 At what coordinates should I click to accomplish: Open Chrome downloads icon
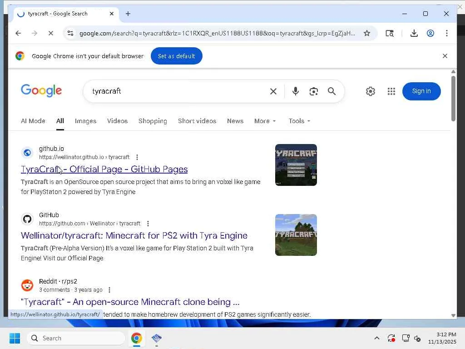pyautogui.click(x=414, y=33)
